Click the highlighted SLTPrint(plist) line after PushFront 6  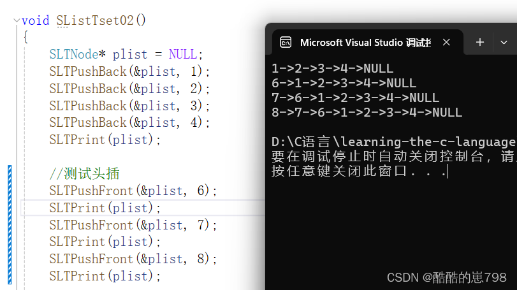[x=105, y=208]
